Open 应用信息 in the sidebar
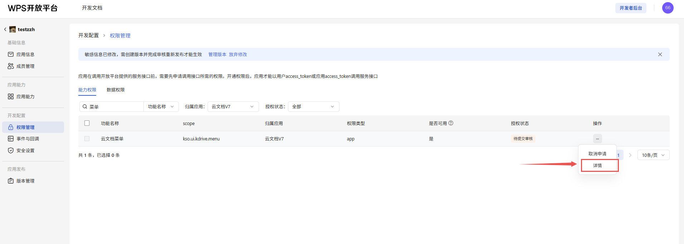The width and height of the screenshot is (684, 244). 25,54
